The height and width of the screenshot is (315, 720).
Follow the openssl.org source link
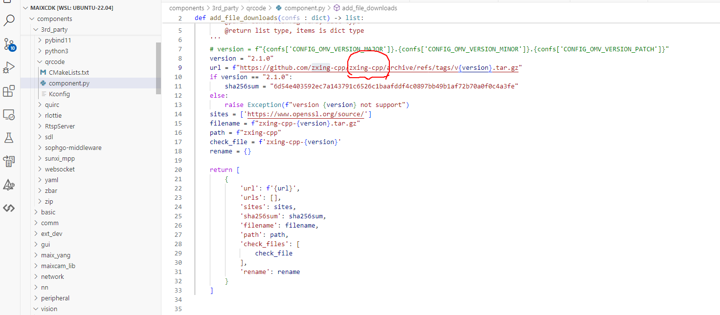(306, 114)
